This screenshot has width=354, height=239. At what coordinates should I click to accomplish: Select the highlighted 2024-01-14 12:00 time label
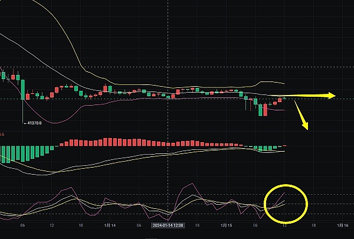point(168,225)
